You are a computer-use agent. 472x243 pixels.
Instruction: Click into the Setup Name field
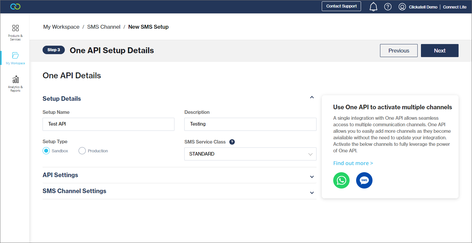[108, 124]
